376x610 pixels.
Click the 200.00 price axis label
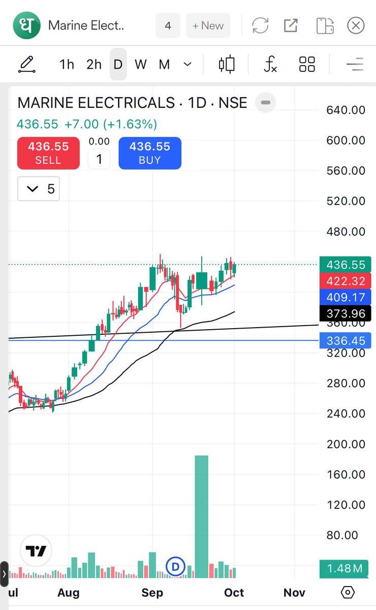pos(346,444)
